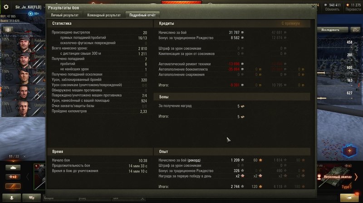Toggle the orange highlighted carousel filter
363x203 pixels.
[13, 186]
